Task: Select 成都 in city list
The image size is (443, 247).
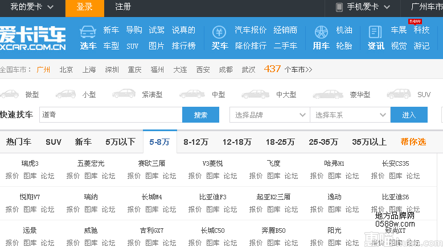Action: (x=225, y=70)
